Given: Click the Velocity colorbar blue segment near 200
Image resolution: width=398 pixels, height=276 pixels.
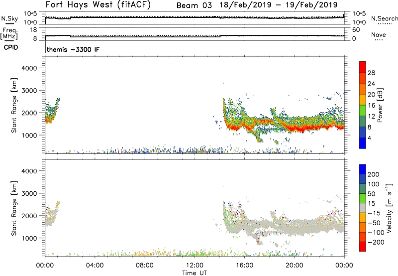Looking at the screenshot, I should pyautogui.click(x=363, y=169).
